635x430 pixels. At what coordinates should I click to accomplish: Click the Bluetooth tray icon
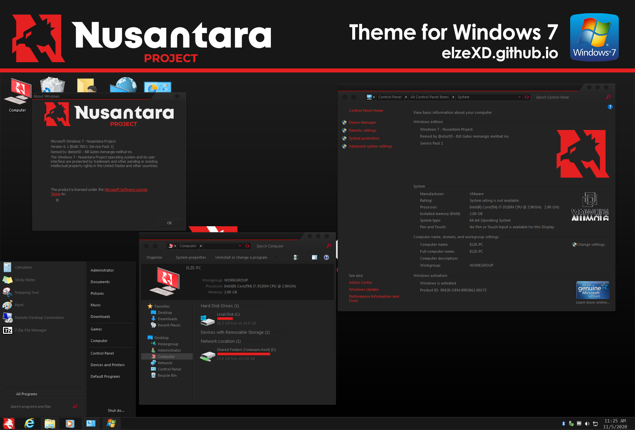(564, 423)
